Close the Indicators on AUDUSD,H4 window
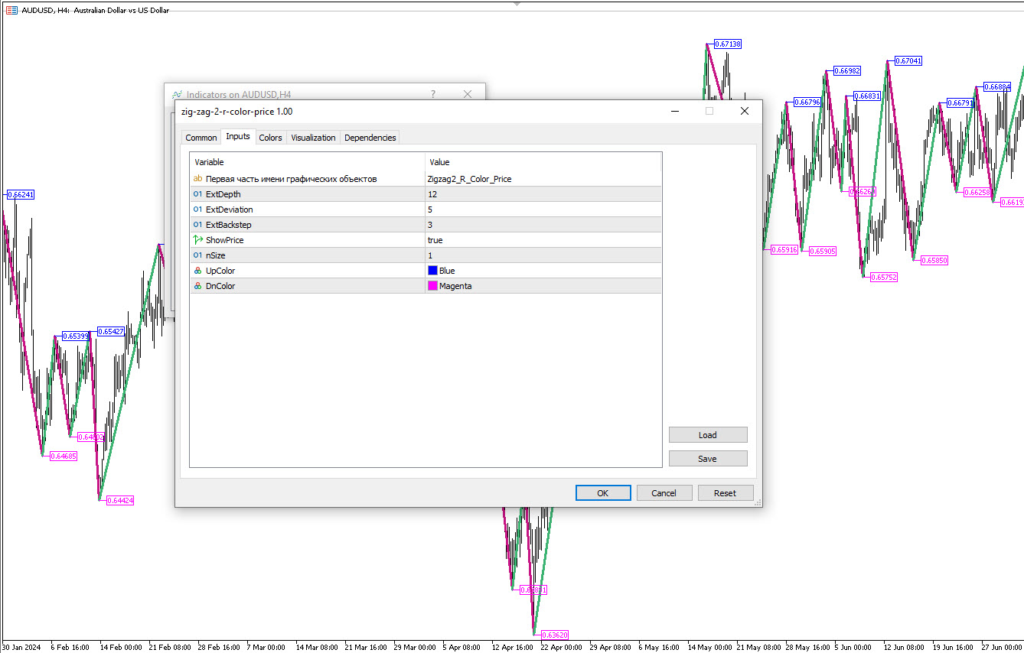Image resolution: width=1024 pixels, height=653 pixels. pyautogui.click(x=468, y=94)
